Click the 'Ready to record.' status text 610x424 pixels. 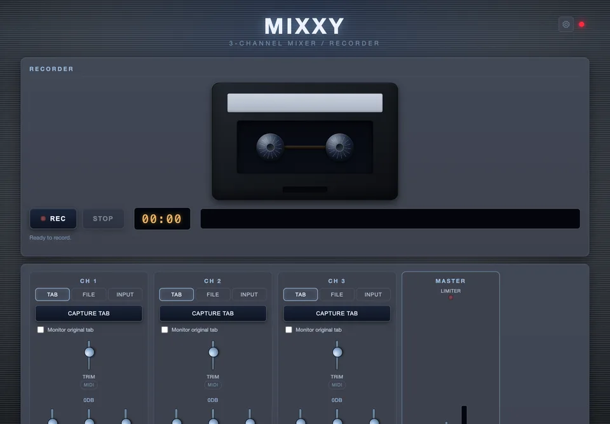tap(50, 238)
